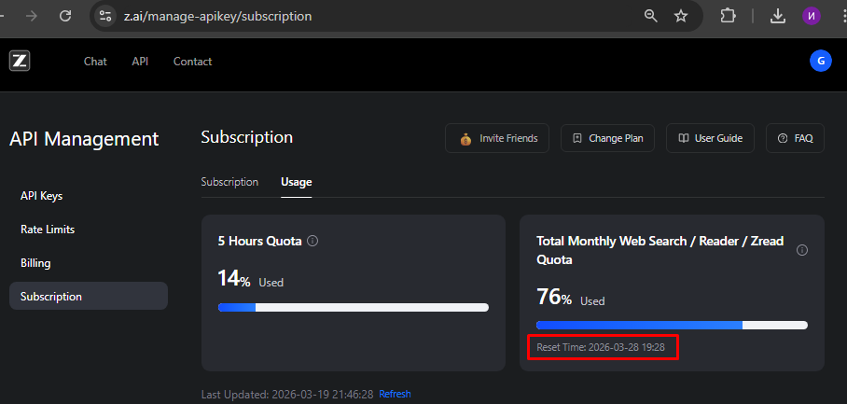847x404 pixels.
Task: Click the browser zoom magnifier icon
Action: pos(651,16)
